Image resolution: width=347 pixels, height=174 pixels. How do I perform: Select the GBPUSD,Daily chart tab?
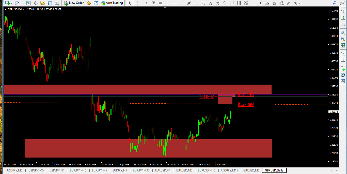click(274, 170)
